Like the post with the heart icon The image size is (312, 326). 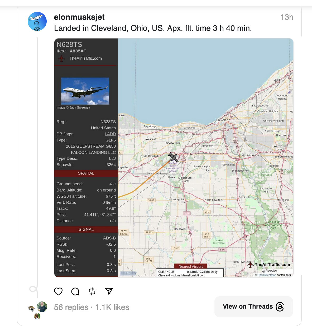point(58,291)
